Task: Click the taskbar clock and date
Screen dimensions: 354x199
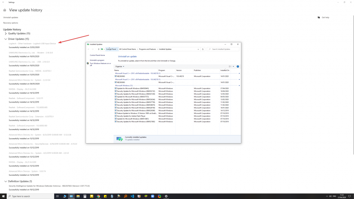Action: point(342,196)
